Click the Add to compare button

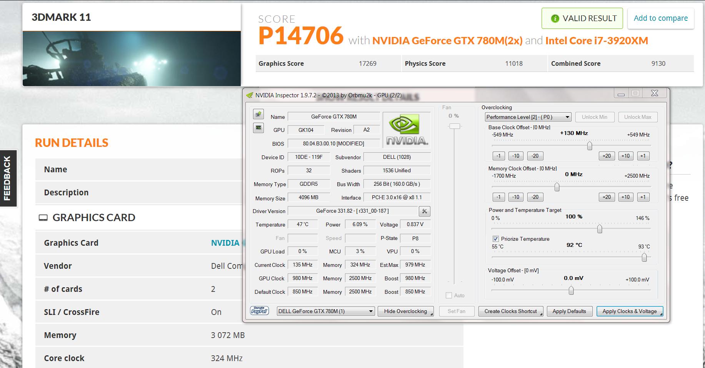[660, 18]
